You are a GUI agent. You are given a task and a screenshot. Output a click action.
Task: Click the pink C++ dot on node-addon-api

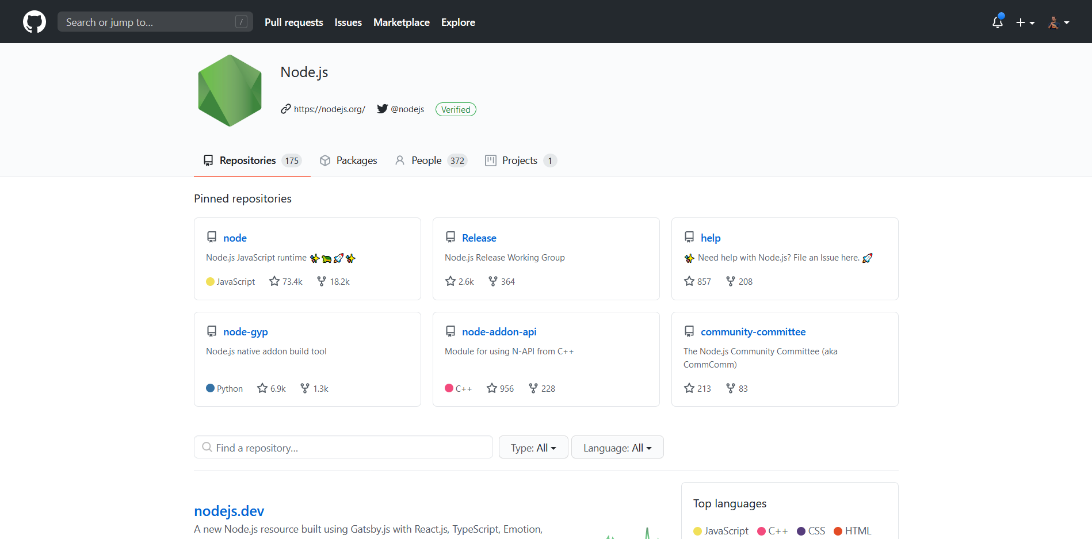click(449, 388)
